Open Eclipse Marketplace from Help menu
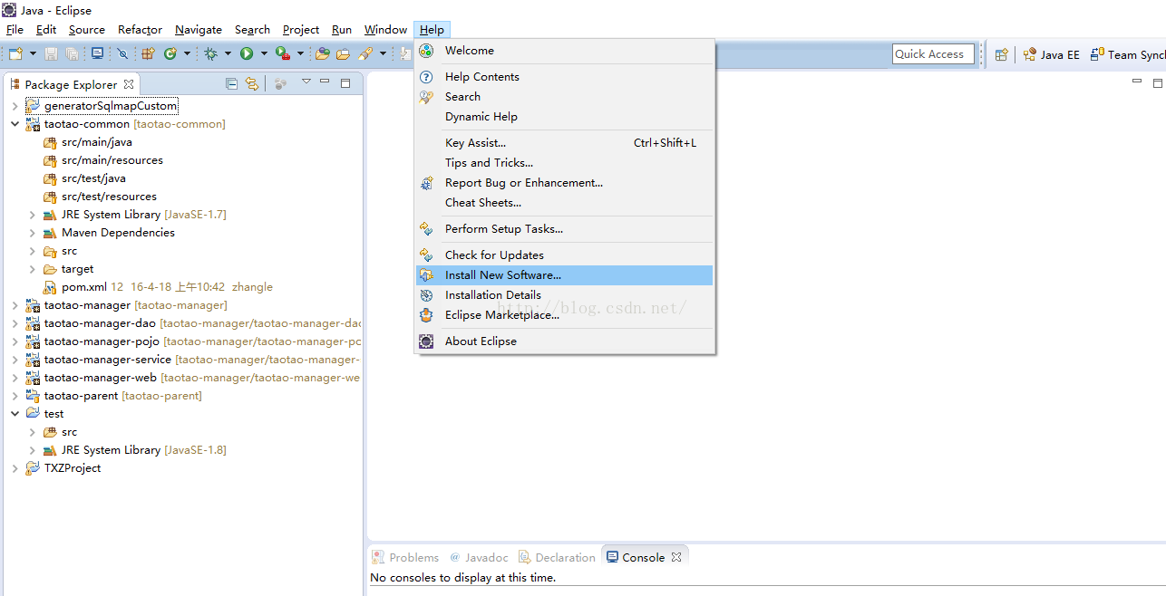The height and width of the screenshot is (596, 1166). [x=564, y=315]
